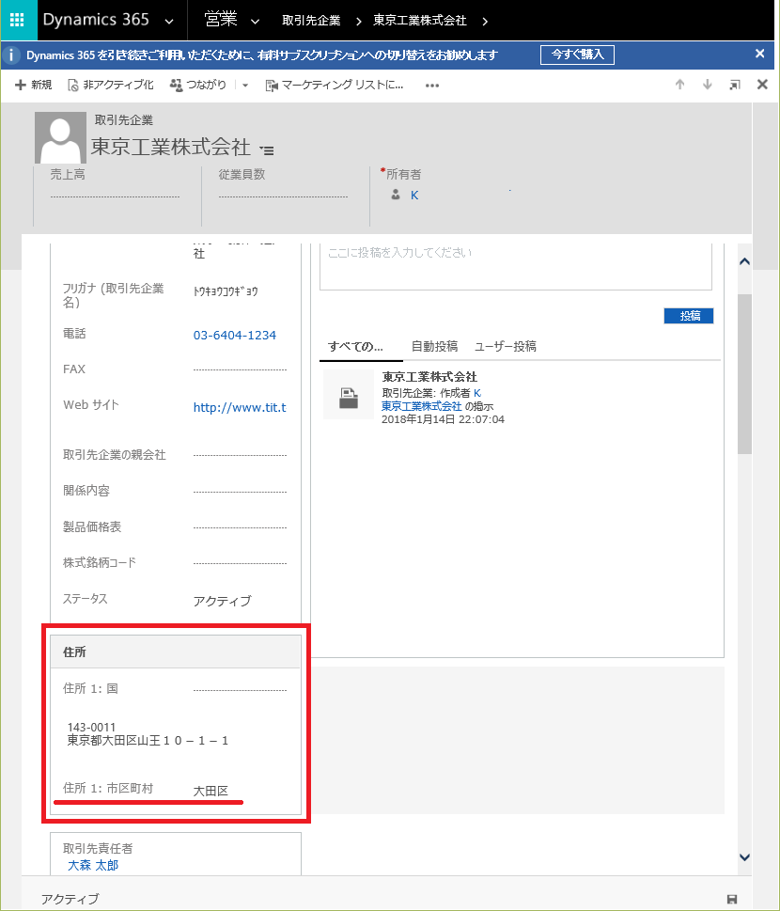Viewport: 780px width, 911px height.
Task: Expand the chevron after 東京工業株式会社 breadcrumb
Action: tap(484, 22)
